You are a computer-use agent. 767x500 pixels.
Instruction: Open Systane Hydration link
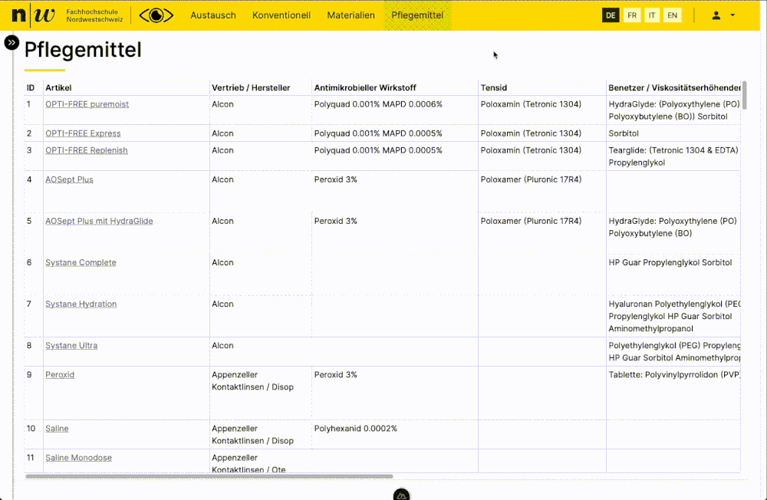click(x=81, y=304)
